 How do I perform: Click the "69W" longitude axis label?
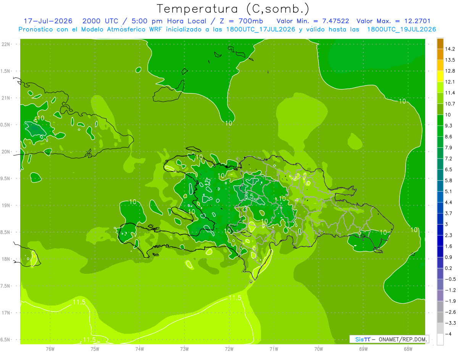tap(363, 349)
